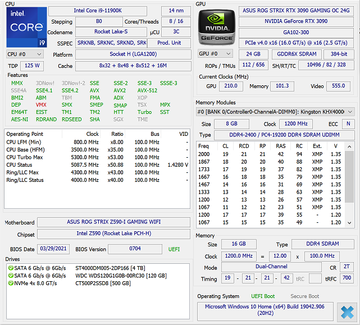Click the 24 GB video memory field
Screen dimensions: 360x325
click(253, 54)
